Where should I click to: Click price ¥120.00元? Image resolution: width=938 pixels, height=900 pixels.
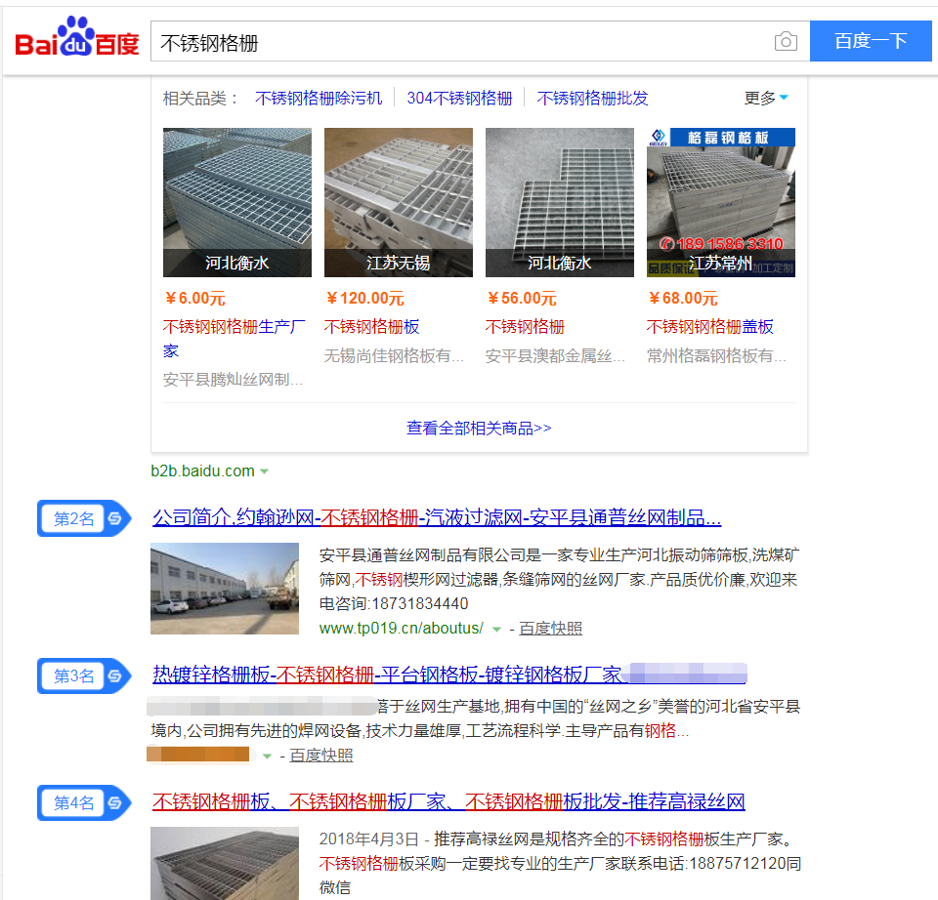pos(364,298)
